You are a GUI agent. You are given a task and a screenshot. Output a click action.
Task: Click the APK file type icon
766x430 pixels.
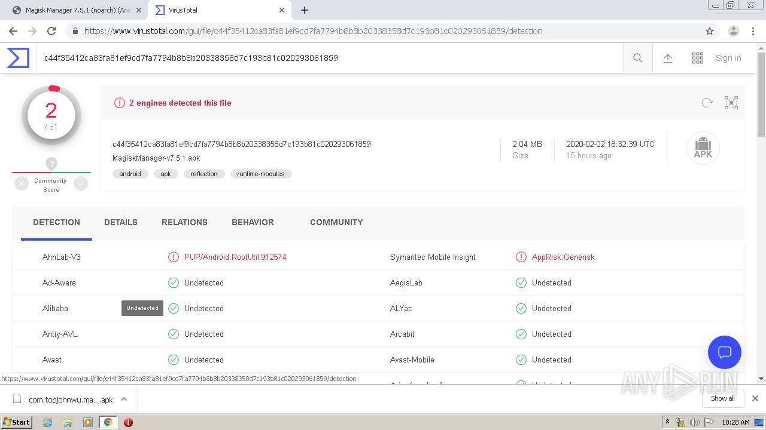click(x=703, y=148)
